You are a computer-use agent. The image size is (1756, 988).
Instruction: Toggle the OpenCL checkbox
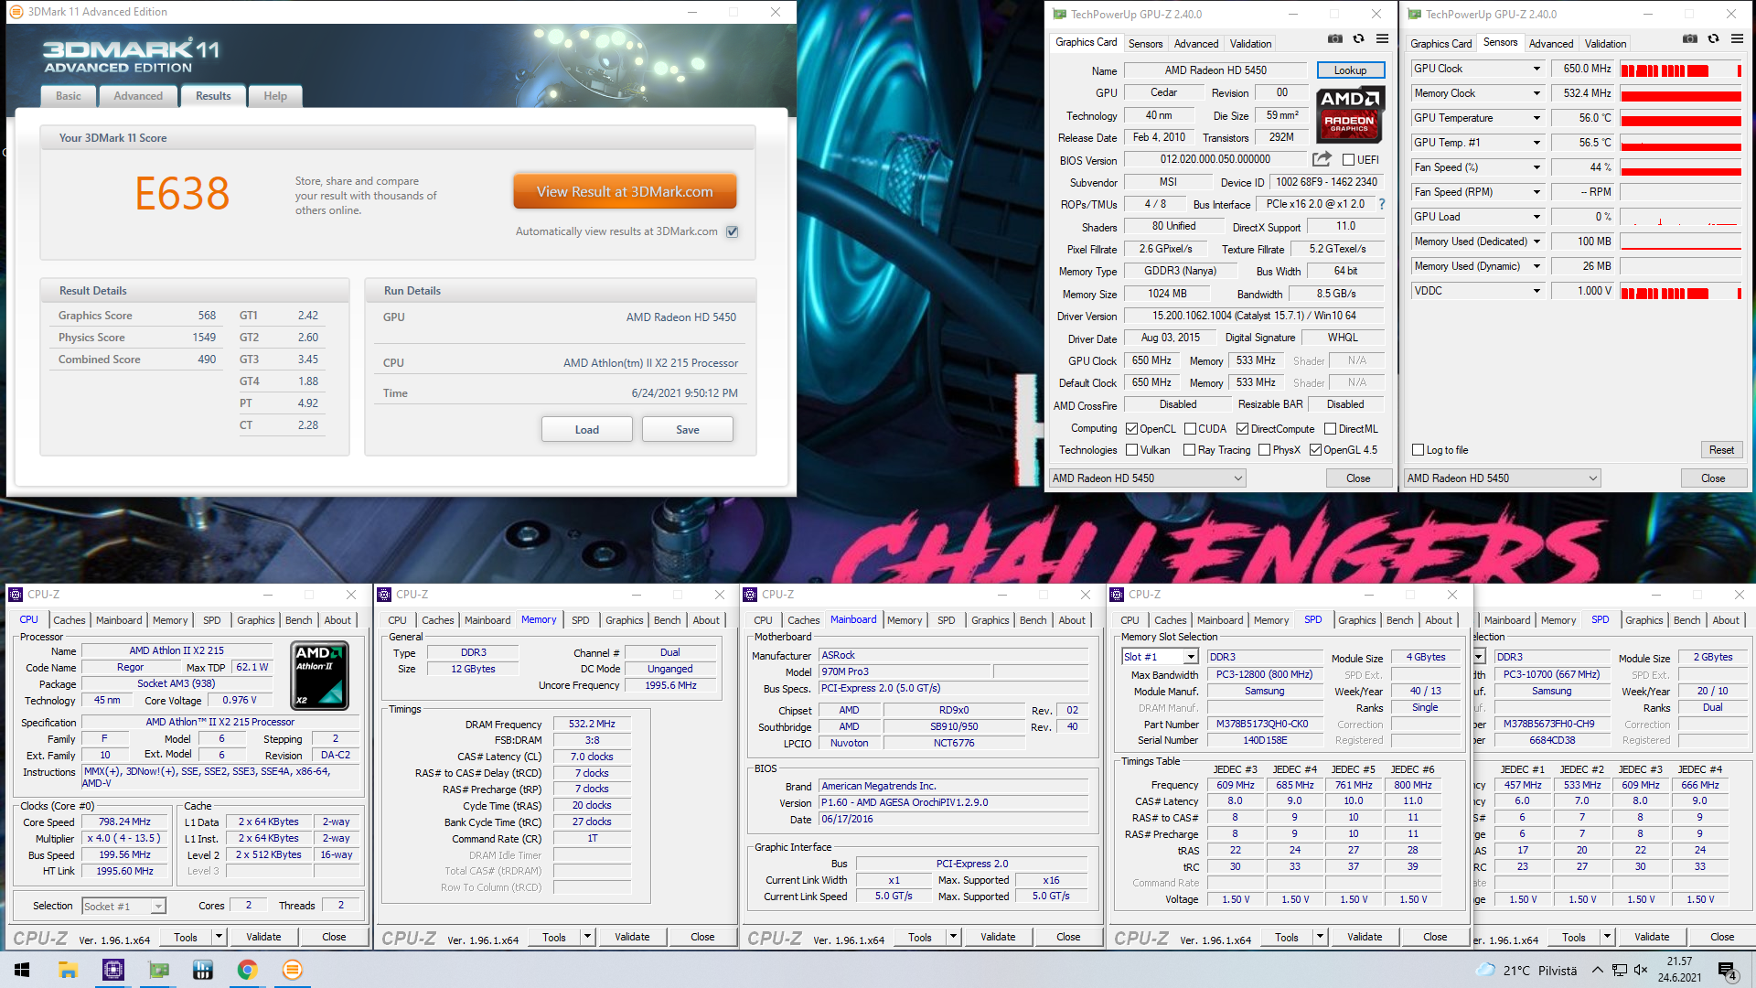click(1131, 429)
